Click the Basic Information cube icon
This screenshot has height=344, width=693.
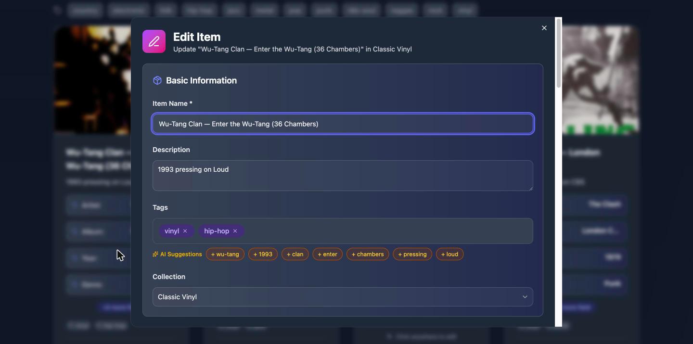click(x=157, y=80)
